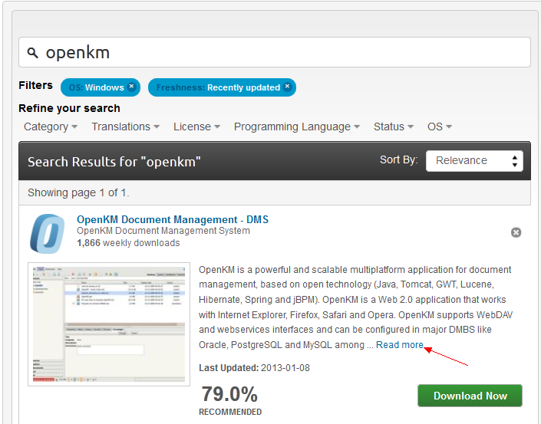This screenshot has height=424, width=541.
Task: Open the OS filter dropdown
Action: click(439, 127)
